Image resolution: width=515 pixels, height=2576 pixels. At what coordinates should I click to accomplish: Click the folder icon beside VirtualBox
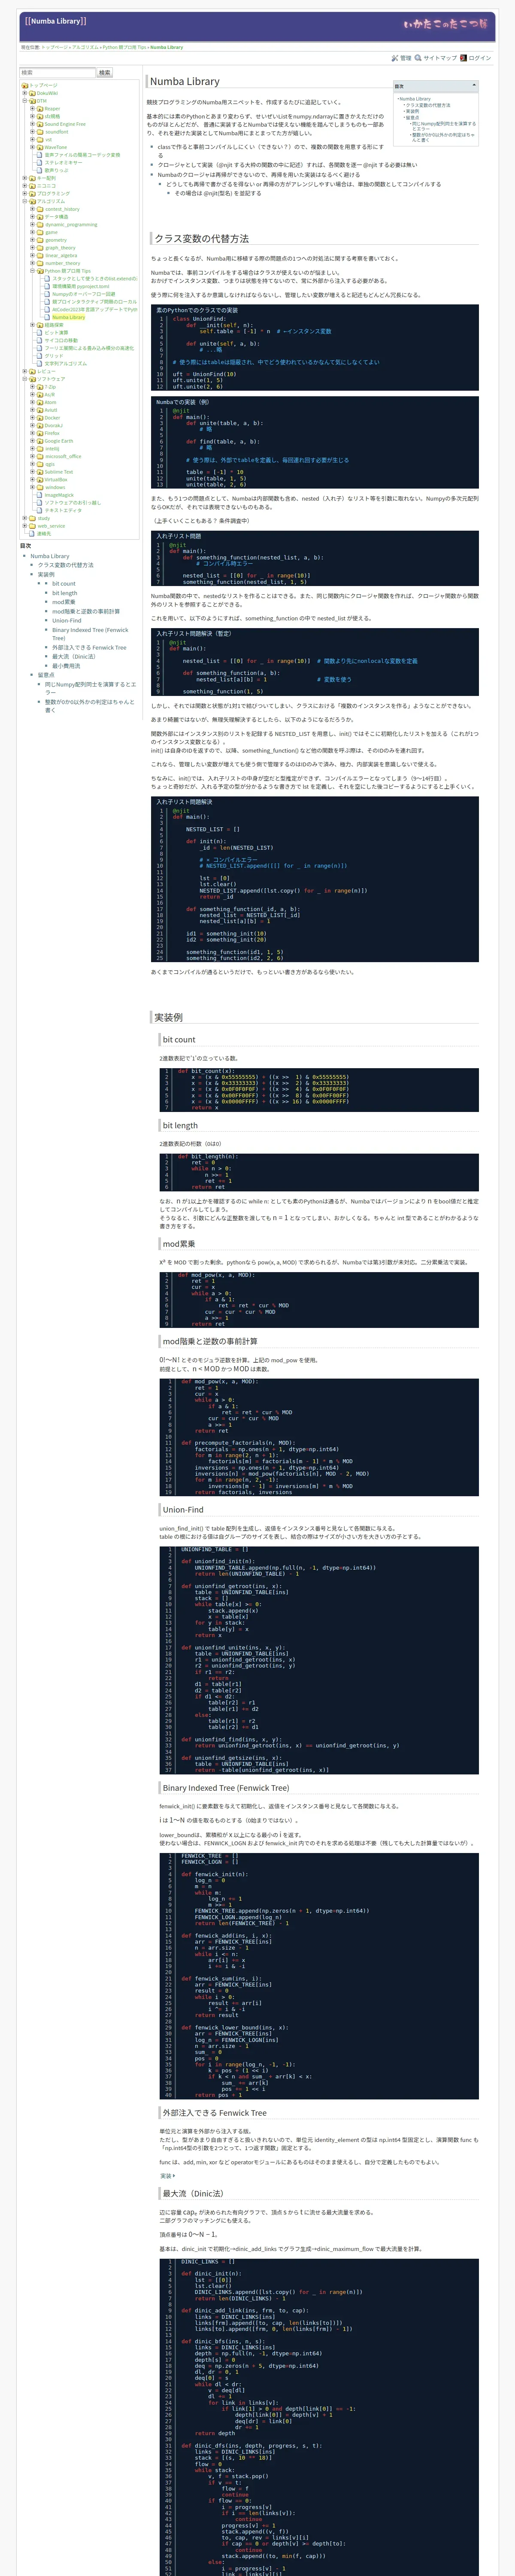pyautogui.click(x=40, y=480)
